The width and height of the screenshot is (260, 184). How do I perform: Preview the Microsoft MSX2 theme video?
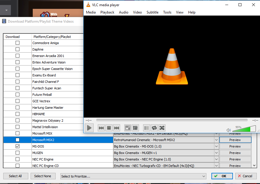point(235,140)
